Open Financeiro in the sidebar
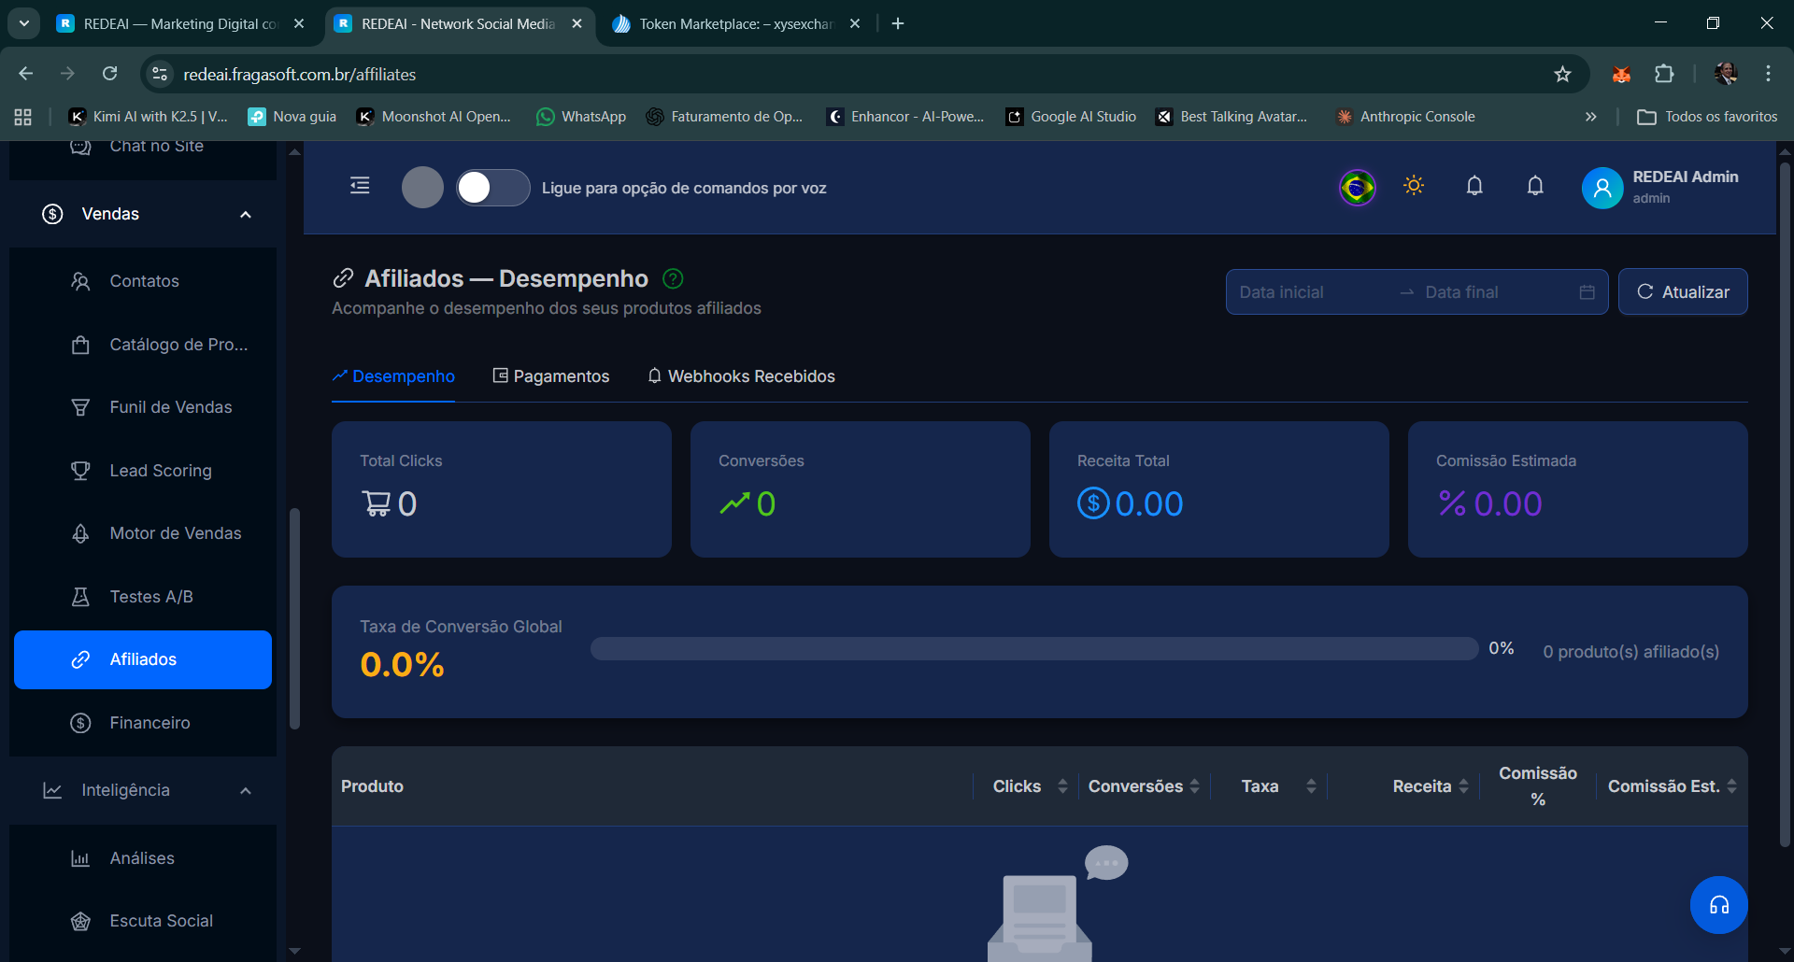Viewport: 1794px width, 962px height. pos(143,723)
